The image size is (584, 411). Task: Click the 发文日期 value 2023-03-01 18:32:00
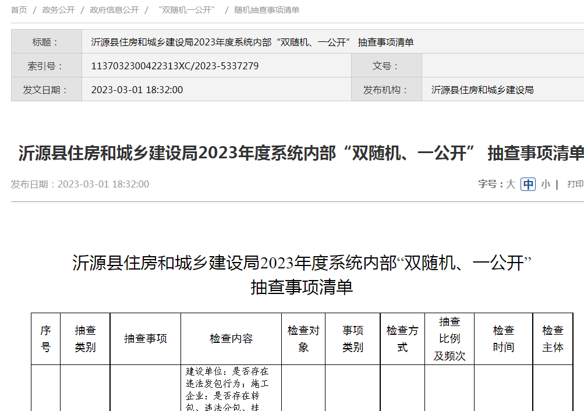pos(137,90)
